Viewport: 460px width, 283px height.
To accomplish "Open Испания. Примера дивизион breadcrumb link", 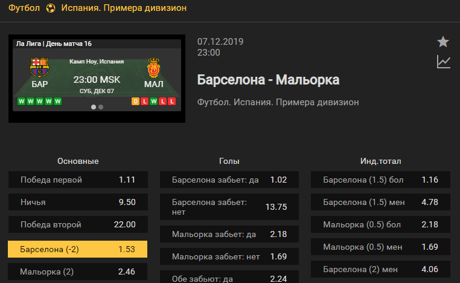I will point(124,8).
